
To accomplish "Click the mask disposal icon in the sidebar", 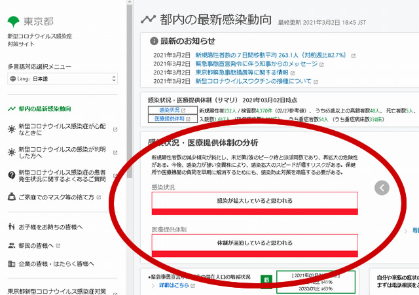I will (x=11, y=197).
